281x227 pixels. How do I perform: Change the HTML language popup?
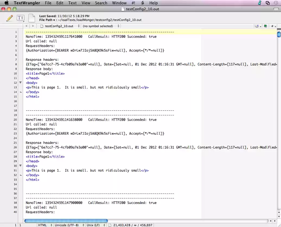(x=45, y=225)
